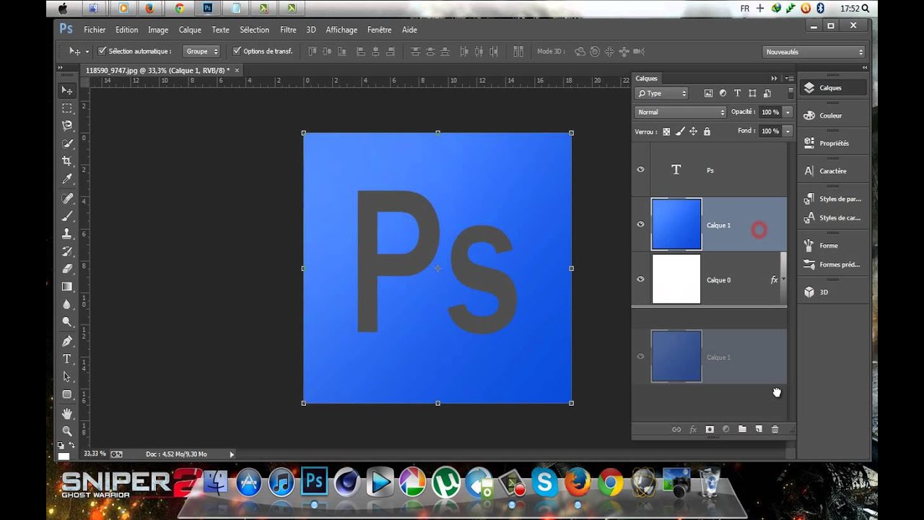Open the Formes prédéfinies panel button

[833, 264]
